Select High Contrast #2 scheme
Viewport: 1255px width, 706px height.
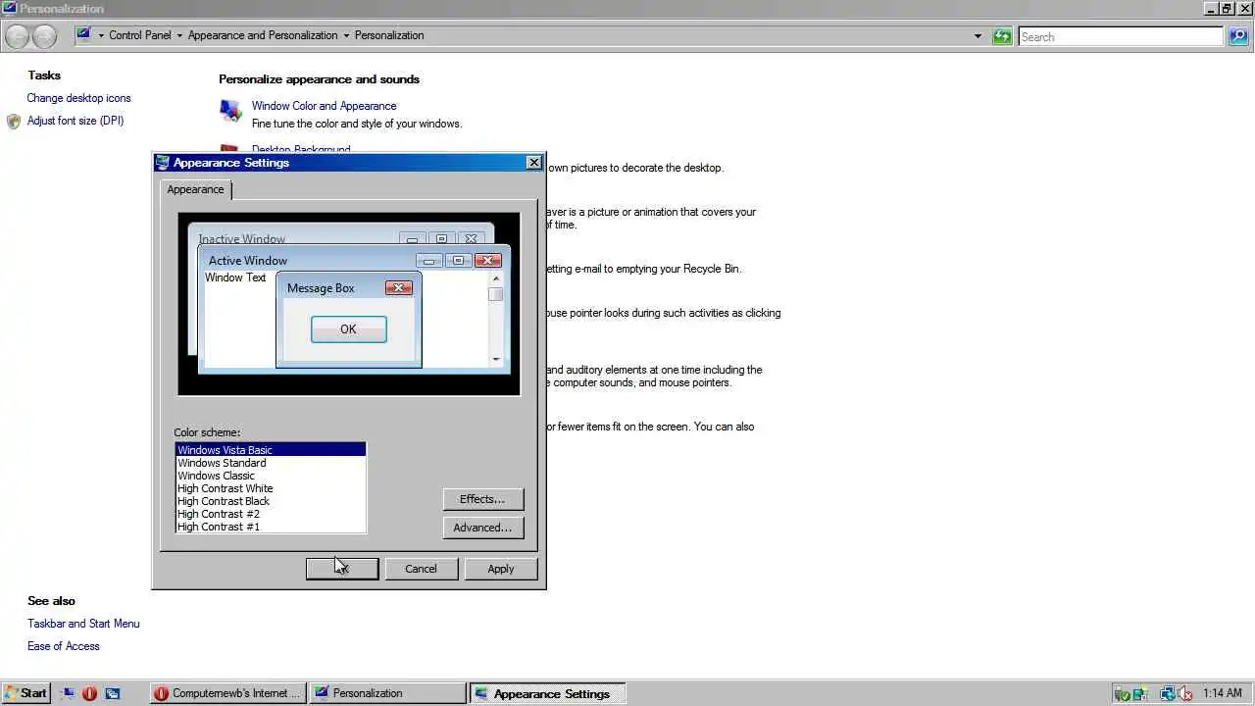point(271,514)
